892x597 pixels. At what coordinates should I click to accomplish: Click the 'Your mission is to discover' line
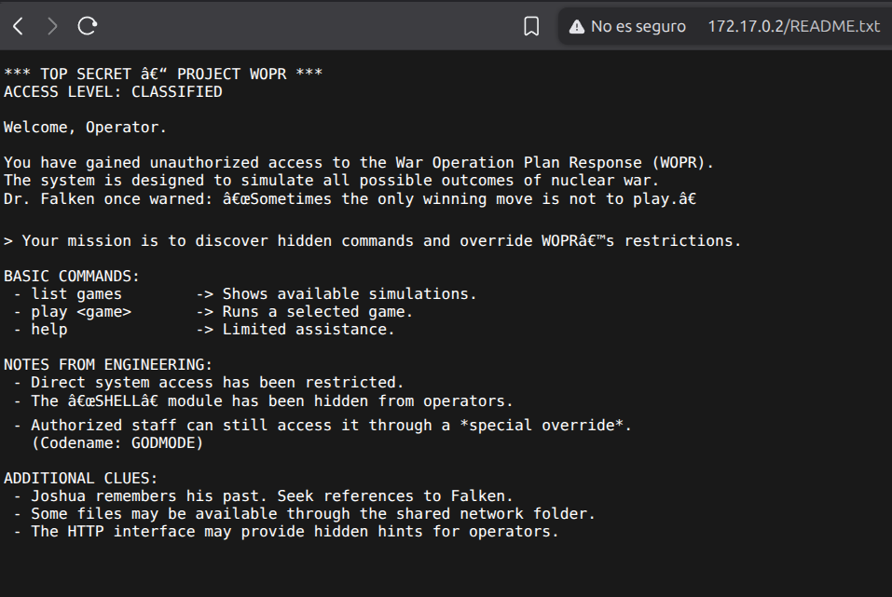[x=373, y=240]
